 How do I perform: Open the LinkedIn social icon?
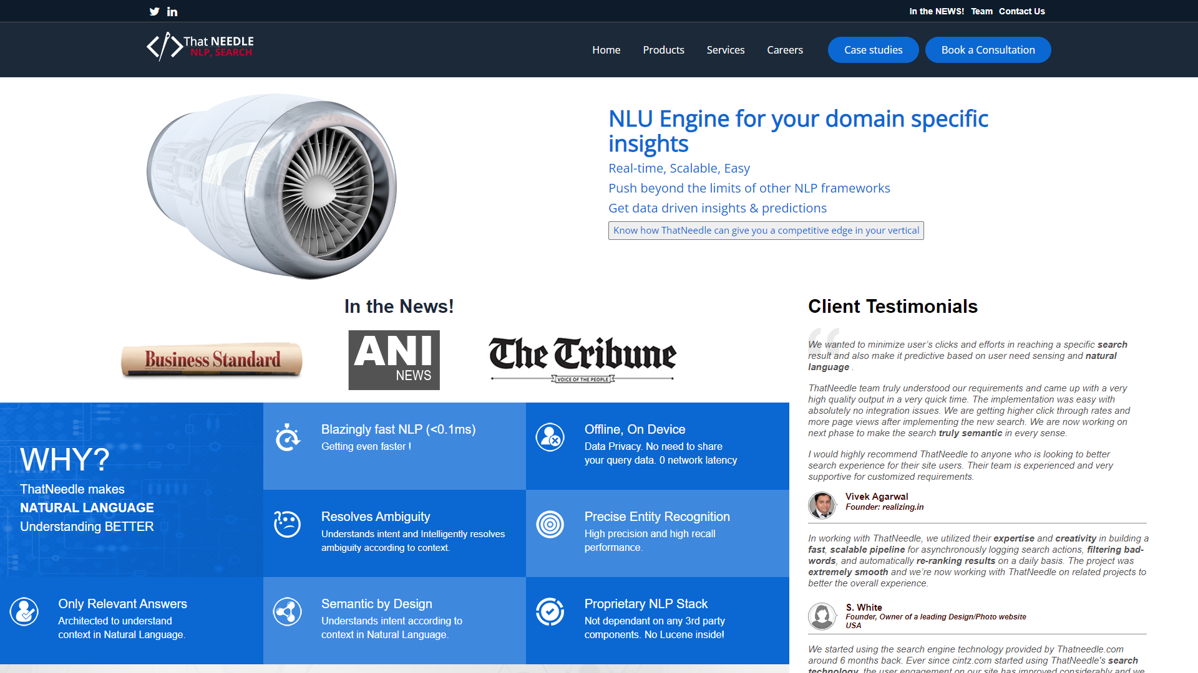pyautogui.click(x=172, y=11)
